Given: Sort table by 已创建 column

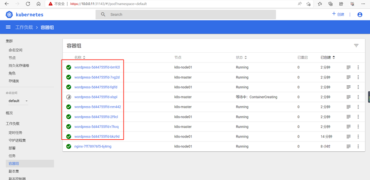Looking at the screenshot, I should pos(328,57).
